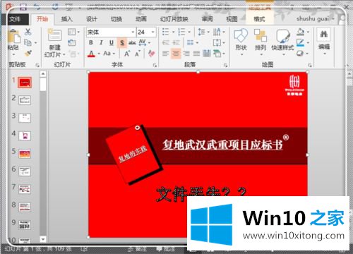Image resolution: width=353 pixels, height=254 pixels.
Task: Switch to the View (视图) tab
Action: pyautogui.click(x=232, y=19)
